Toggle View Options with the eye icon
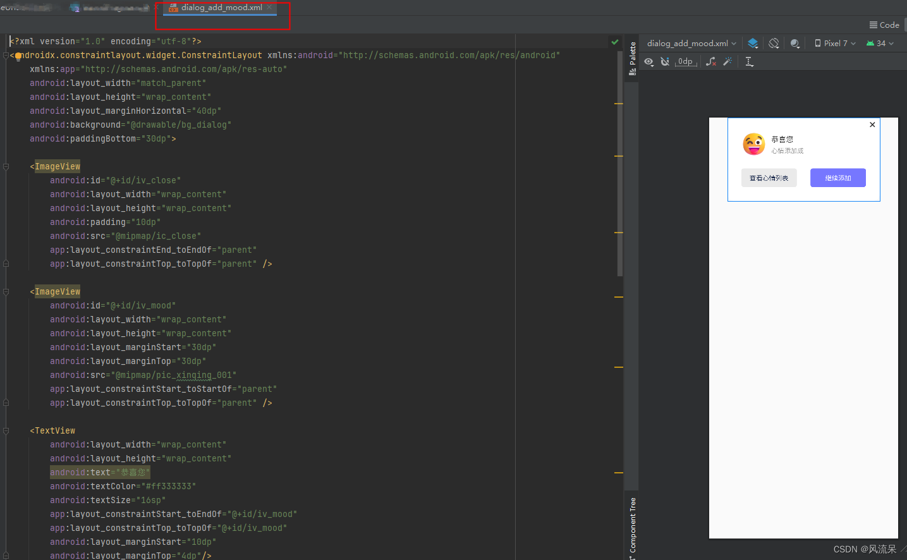907x560 pixels. 648,61
